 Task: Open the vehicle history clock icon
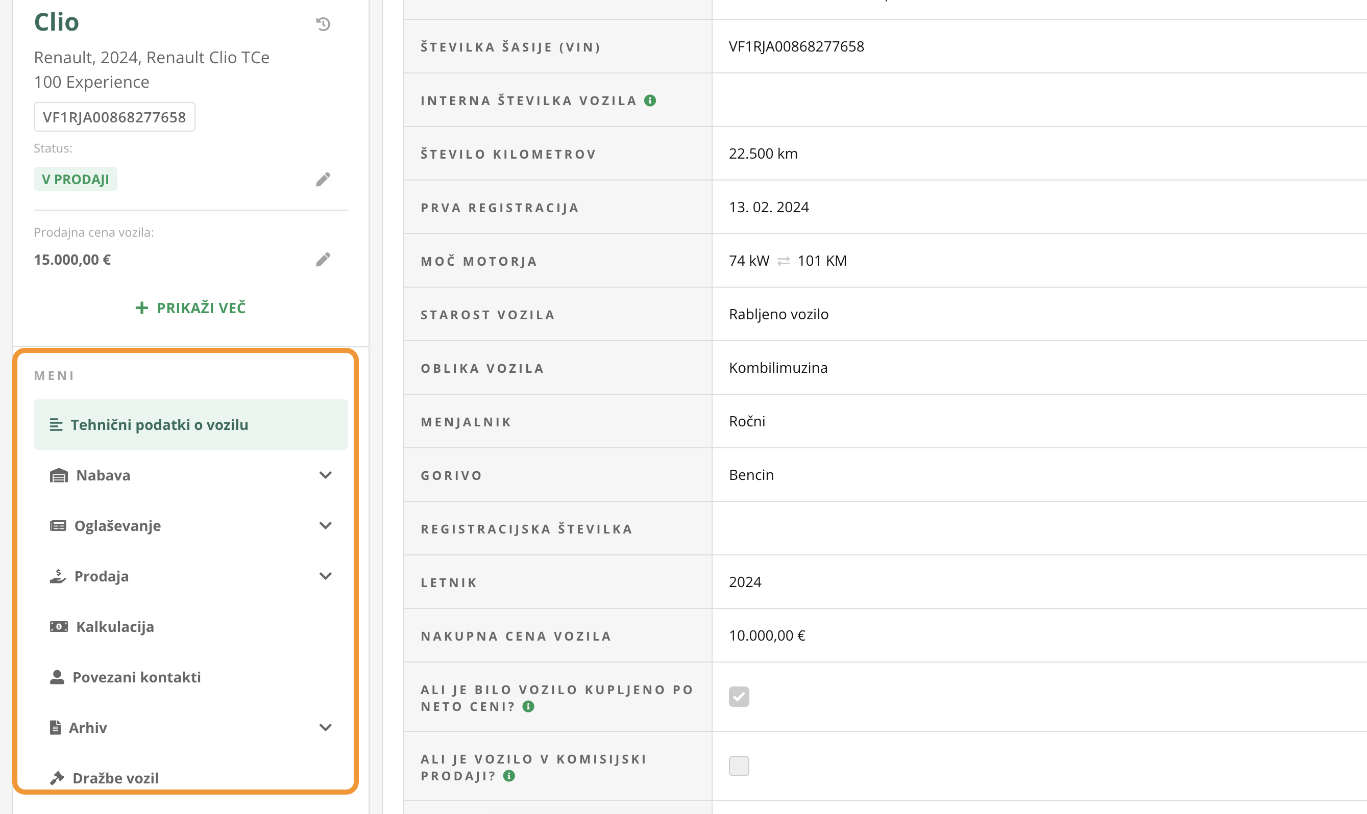coord(323,24)
